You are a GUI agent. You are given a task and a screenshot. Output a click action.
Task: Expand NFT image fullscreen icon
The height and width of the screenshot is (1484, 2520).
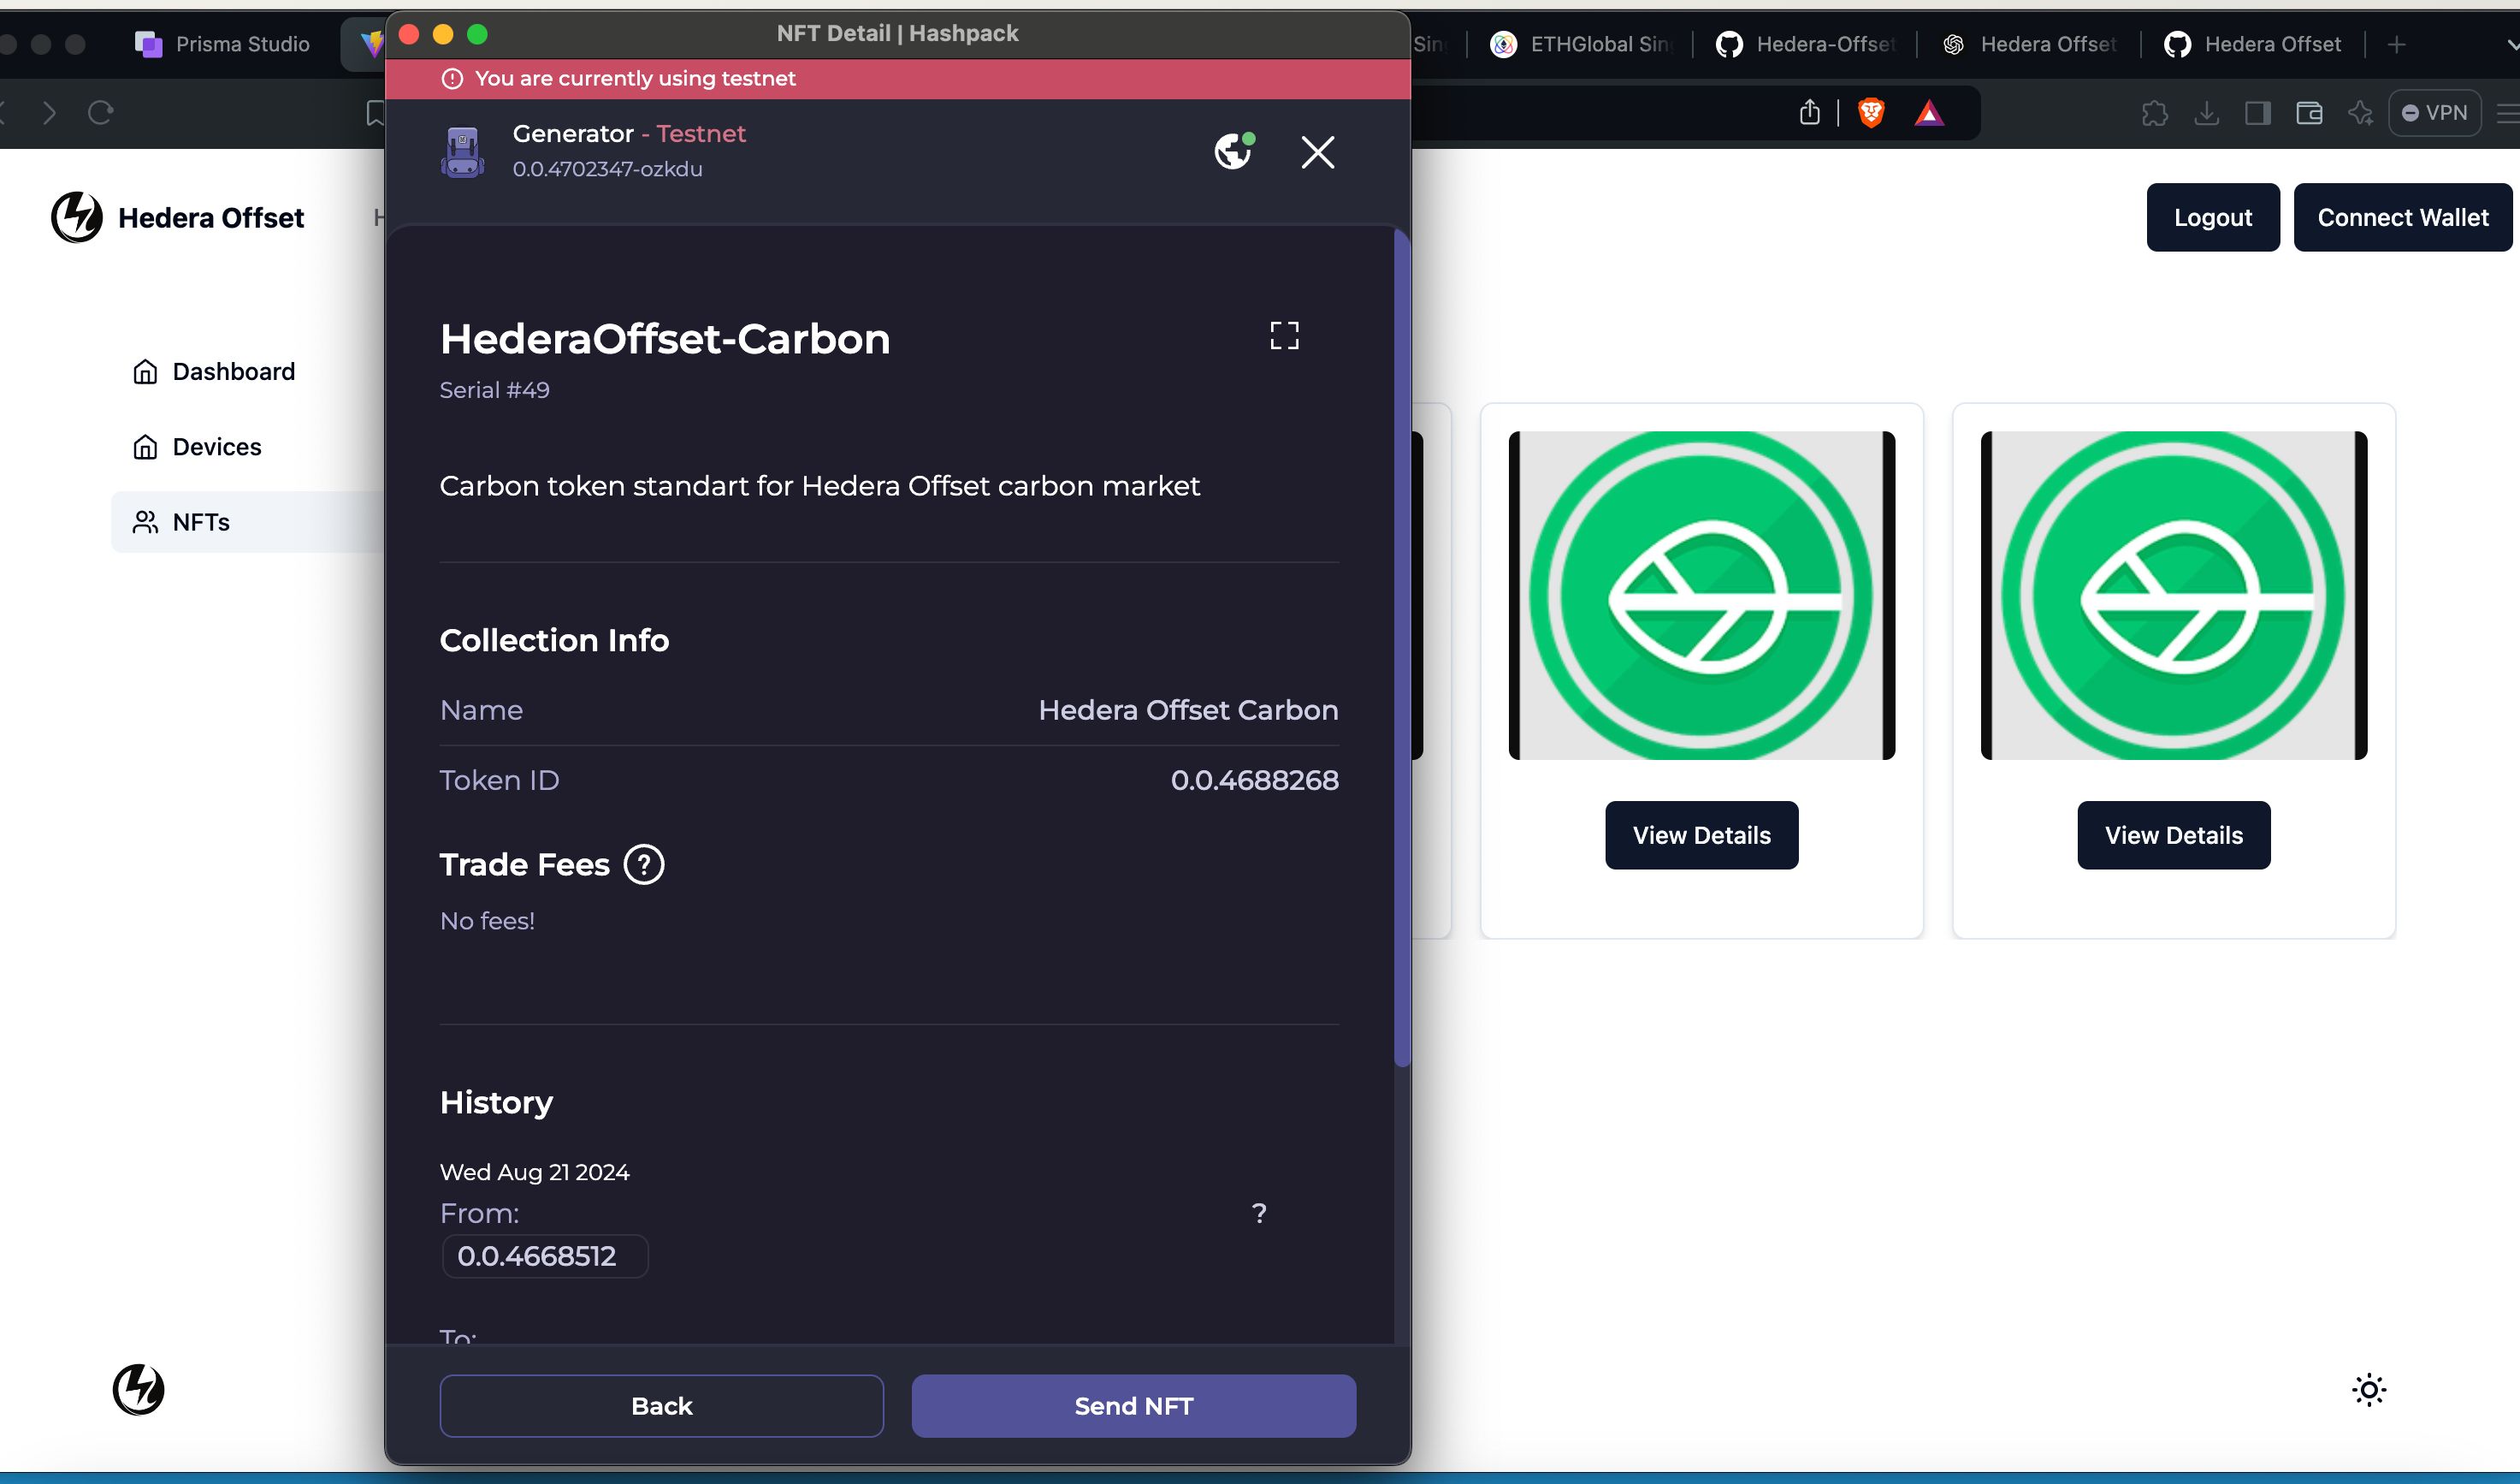click(1284, 335)
